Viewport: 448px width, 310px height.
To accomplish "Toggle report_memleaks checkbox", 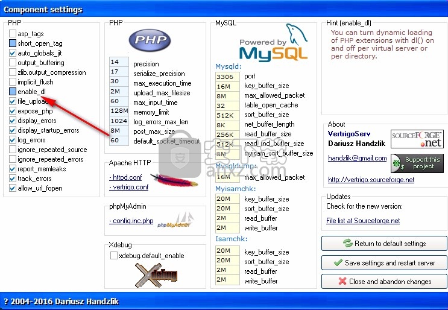I will click(12, 169).
